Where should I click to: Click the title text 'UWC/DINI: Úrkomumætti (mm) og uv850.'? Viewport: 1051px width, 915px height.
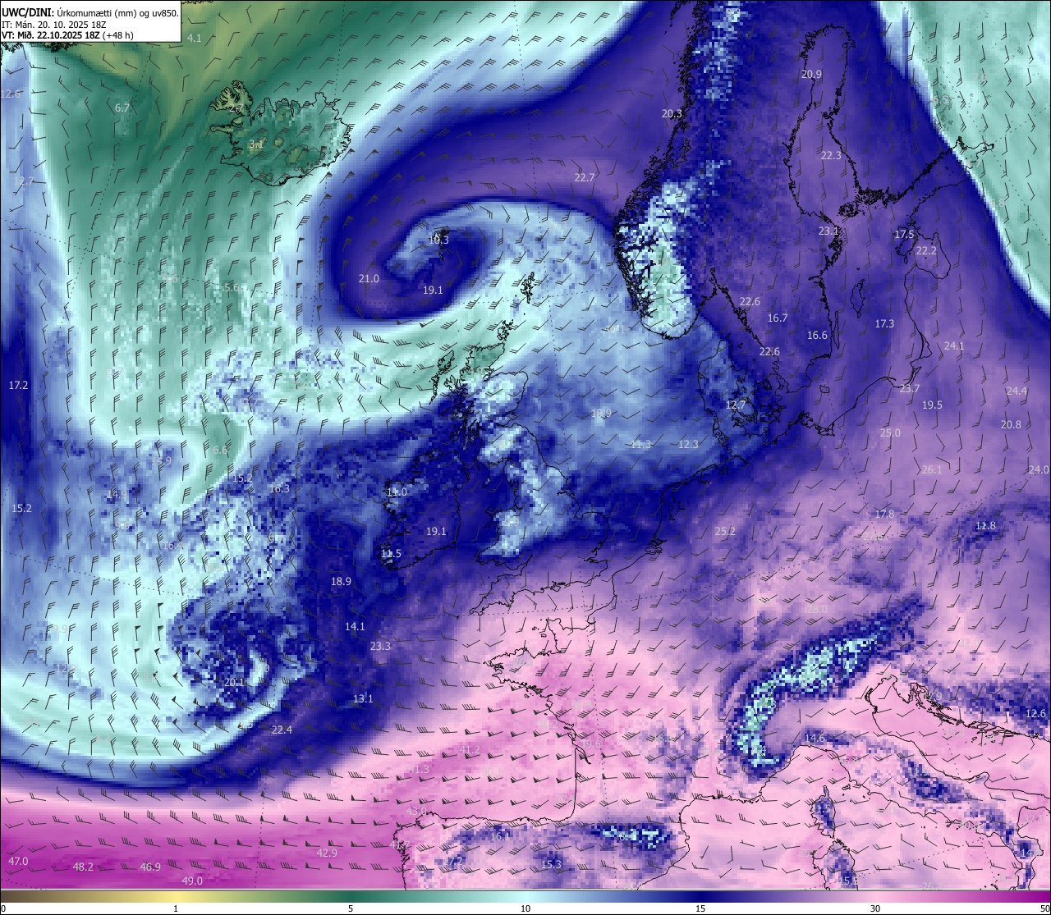click(90, 13)
